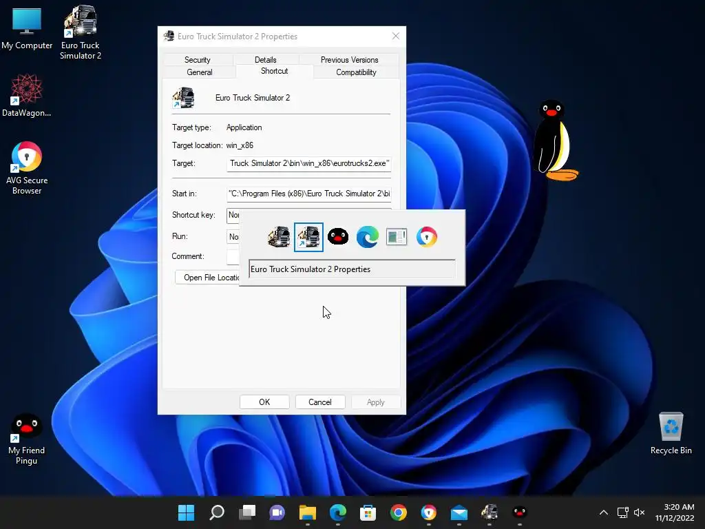Click the Euro Truck Simulator 2 name field
Viewport: 705px width, 529px height.
(x=253, y=98)
